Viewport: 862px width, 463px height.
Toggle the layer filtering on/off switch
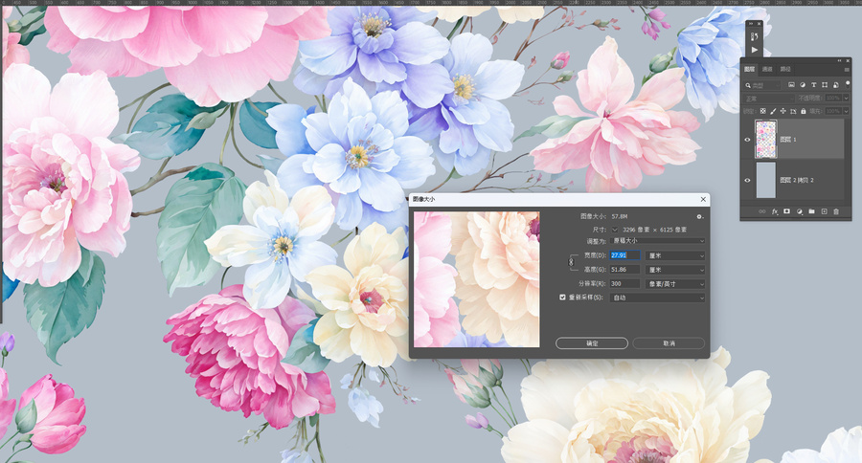click(x=848, y=84)
